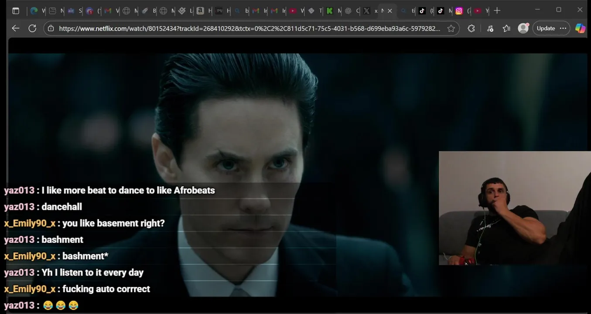Open the tab actions menu icon
The height and width of the screenshot is (314, 591).
click(16, 11)
